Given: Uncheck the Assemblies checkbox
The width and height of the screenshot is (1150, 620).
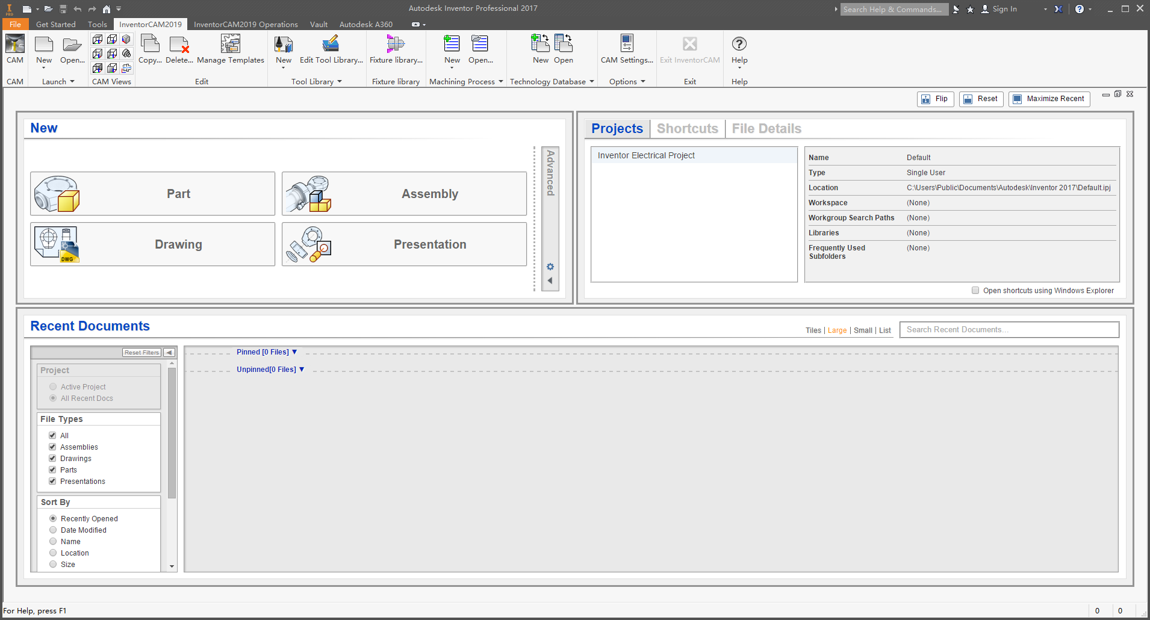Looking at the screenshot, I should (x=52, y=447).
